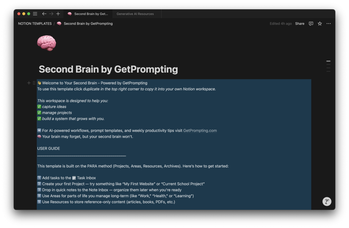The image size is (349, 228).
Task: Go back with the left arrow
Action: (x=44, y=14)
